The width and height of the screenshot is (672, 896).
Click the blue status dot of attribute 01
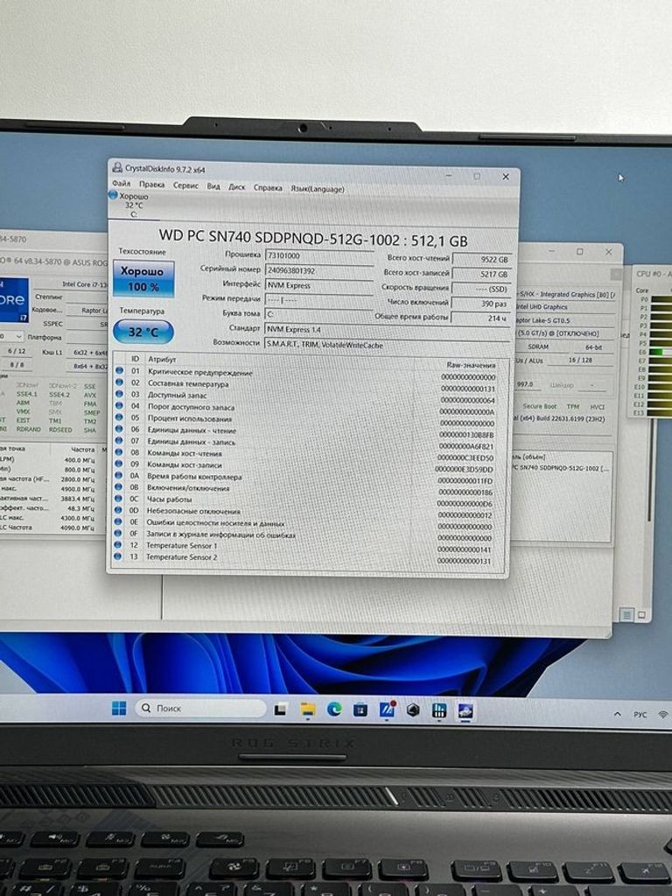point(120,373)
